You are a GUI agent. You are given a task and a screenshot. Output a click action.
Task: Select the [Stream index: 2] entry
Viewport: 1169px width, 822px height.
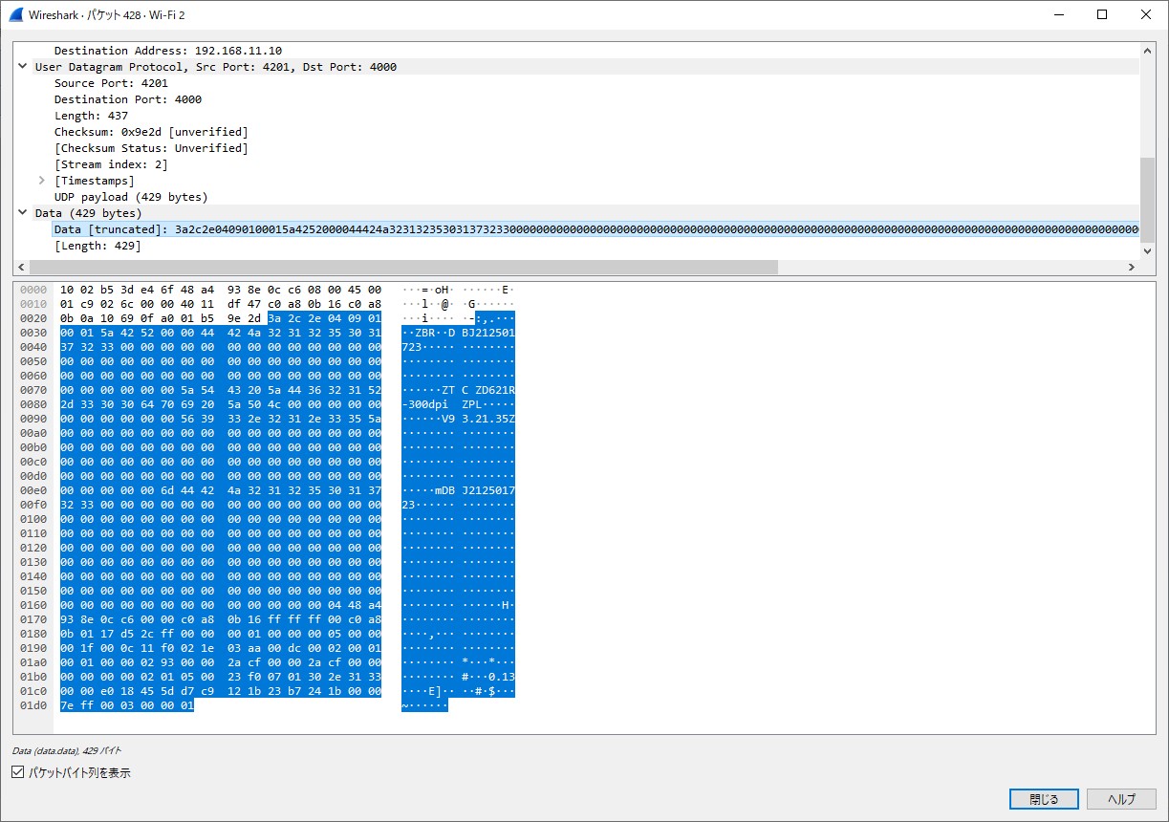(x=110, y=164)
